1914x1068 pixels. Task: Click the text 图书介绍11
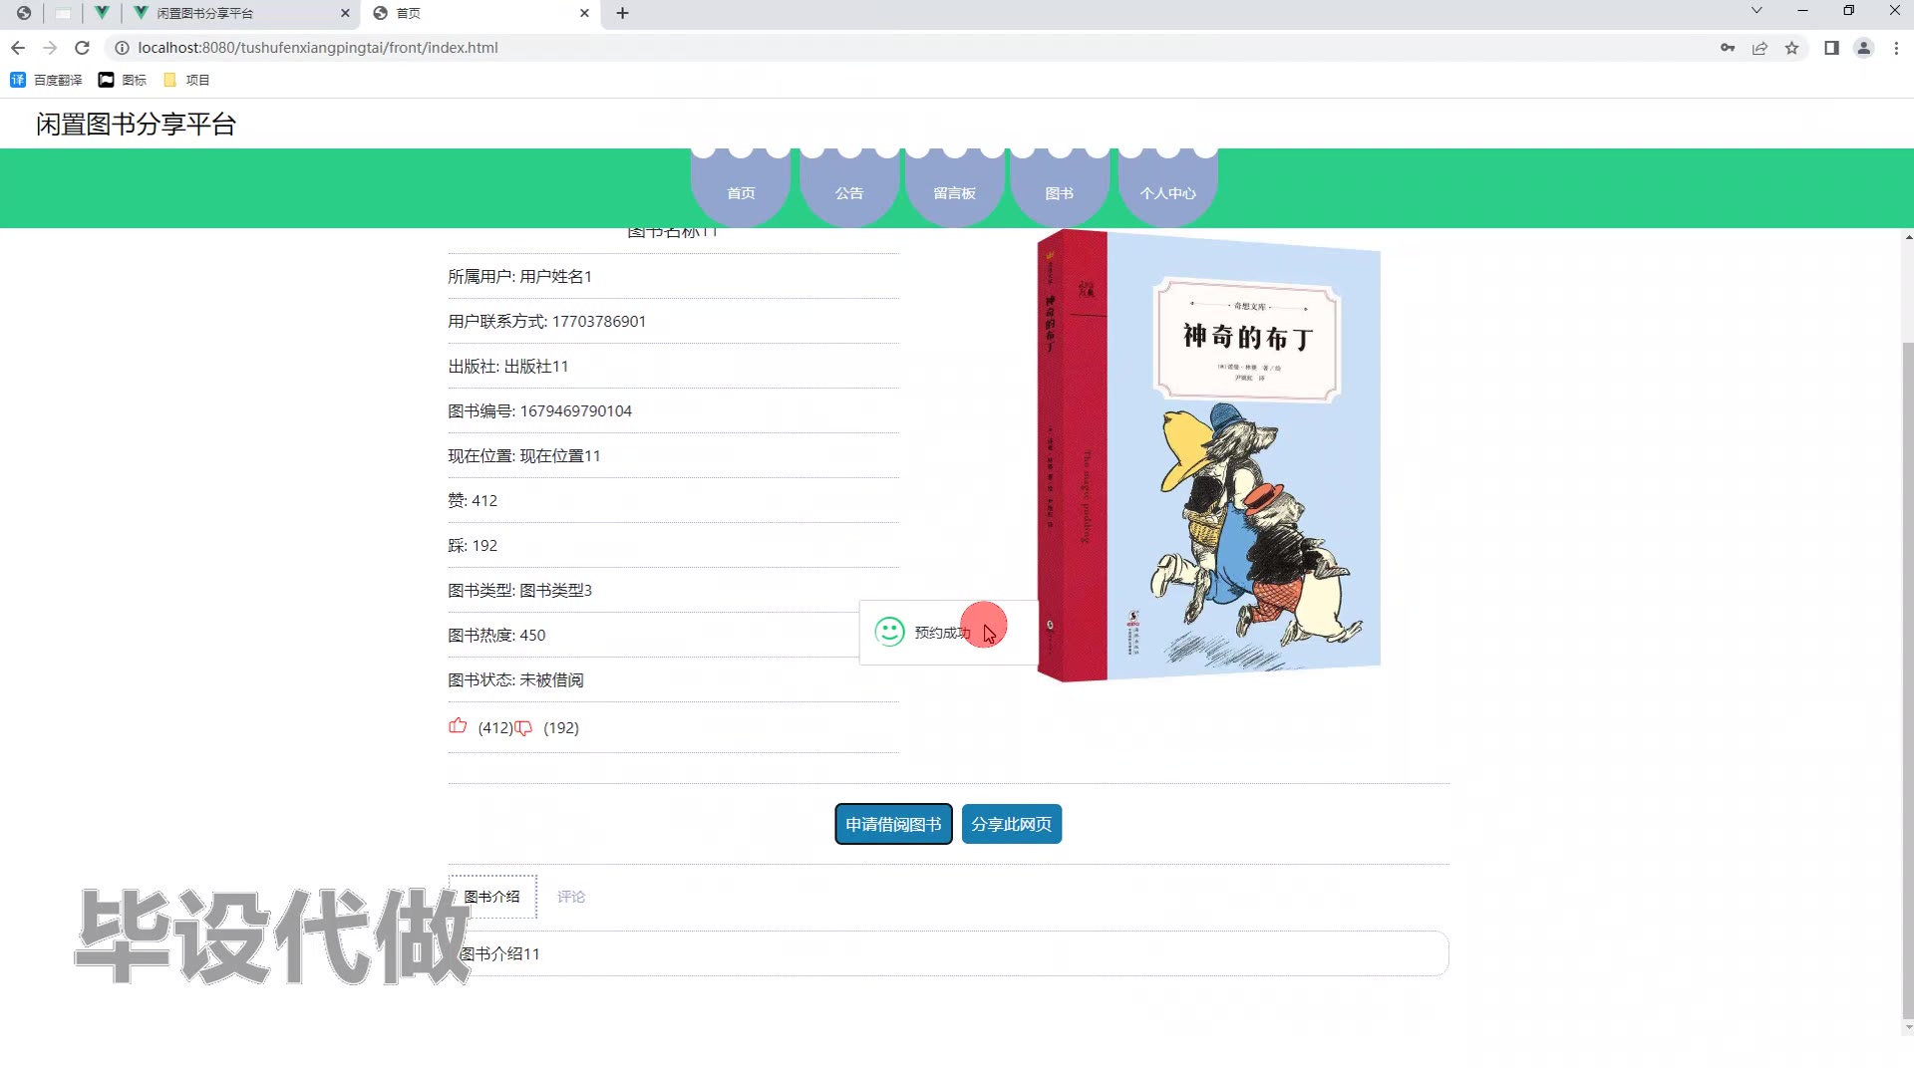point(499,953)
